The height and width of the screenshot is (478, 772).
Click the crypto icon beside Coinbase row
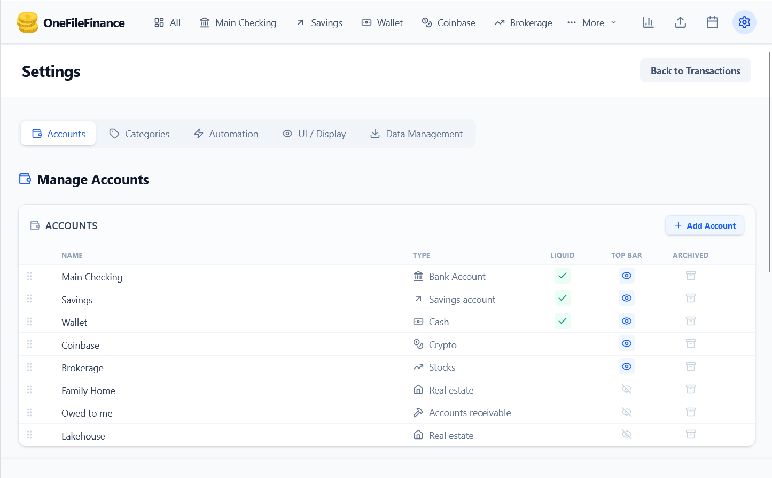(419, 344)
